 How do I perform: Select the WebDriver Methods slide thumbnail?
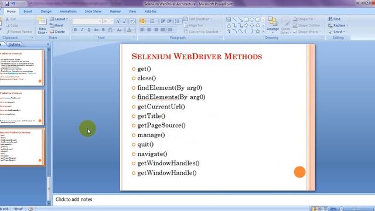point(22,147)
